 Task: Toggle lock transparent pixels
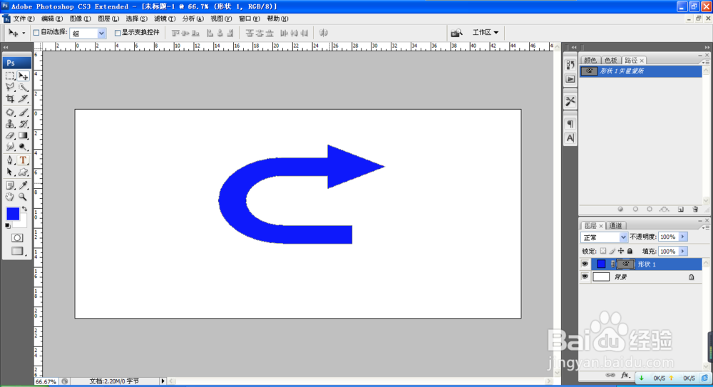click(x=603, y=251)
